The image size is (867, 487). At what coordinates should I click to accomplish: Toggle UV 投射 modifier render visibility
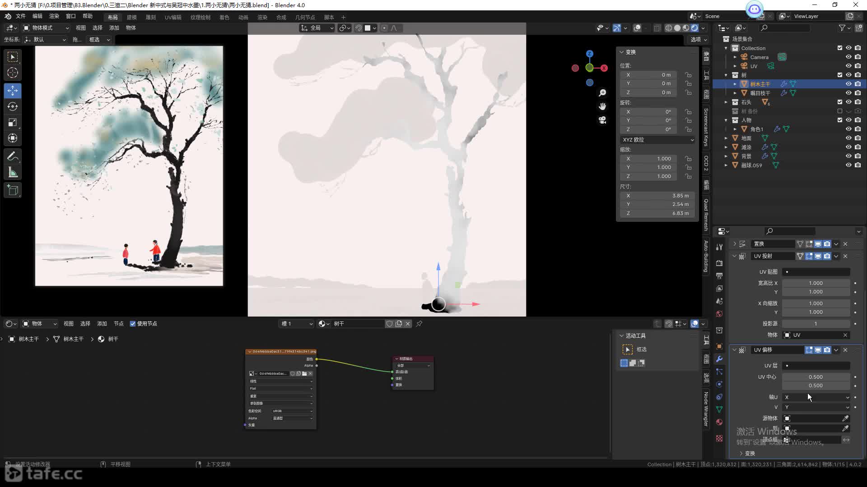pos(827,256)
